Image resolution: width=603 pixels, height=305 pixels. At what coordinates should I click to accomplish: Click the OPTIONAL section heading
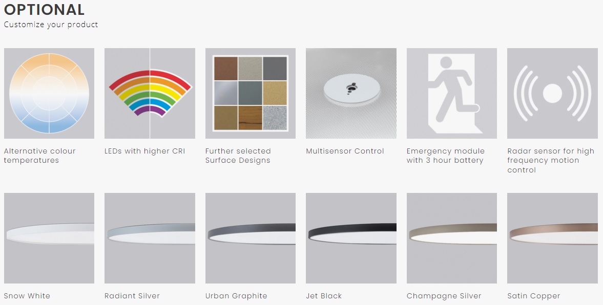(44, 10)
